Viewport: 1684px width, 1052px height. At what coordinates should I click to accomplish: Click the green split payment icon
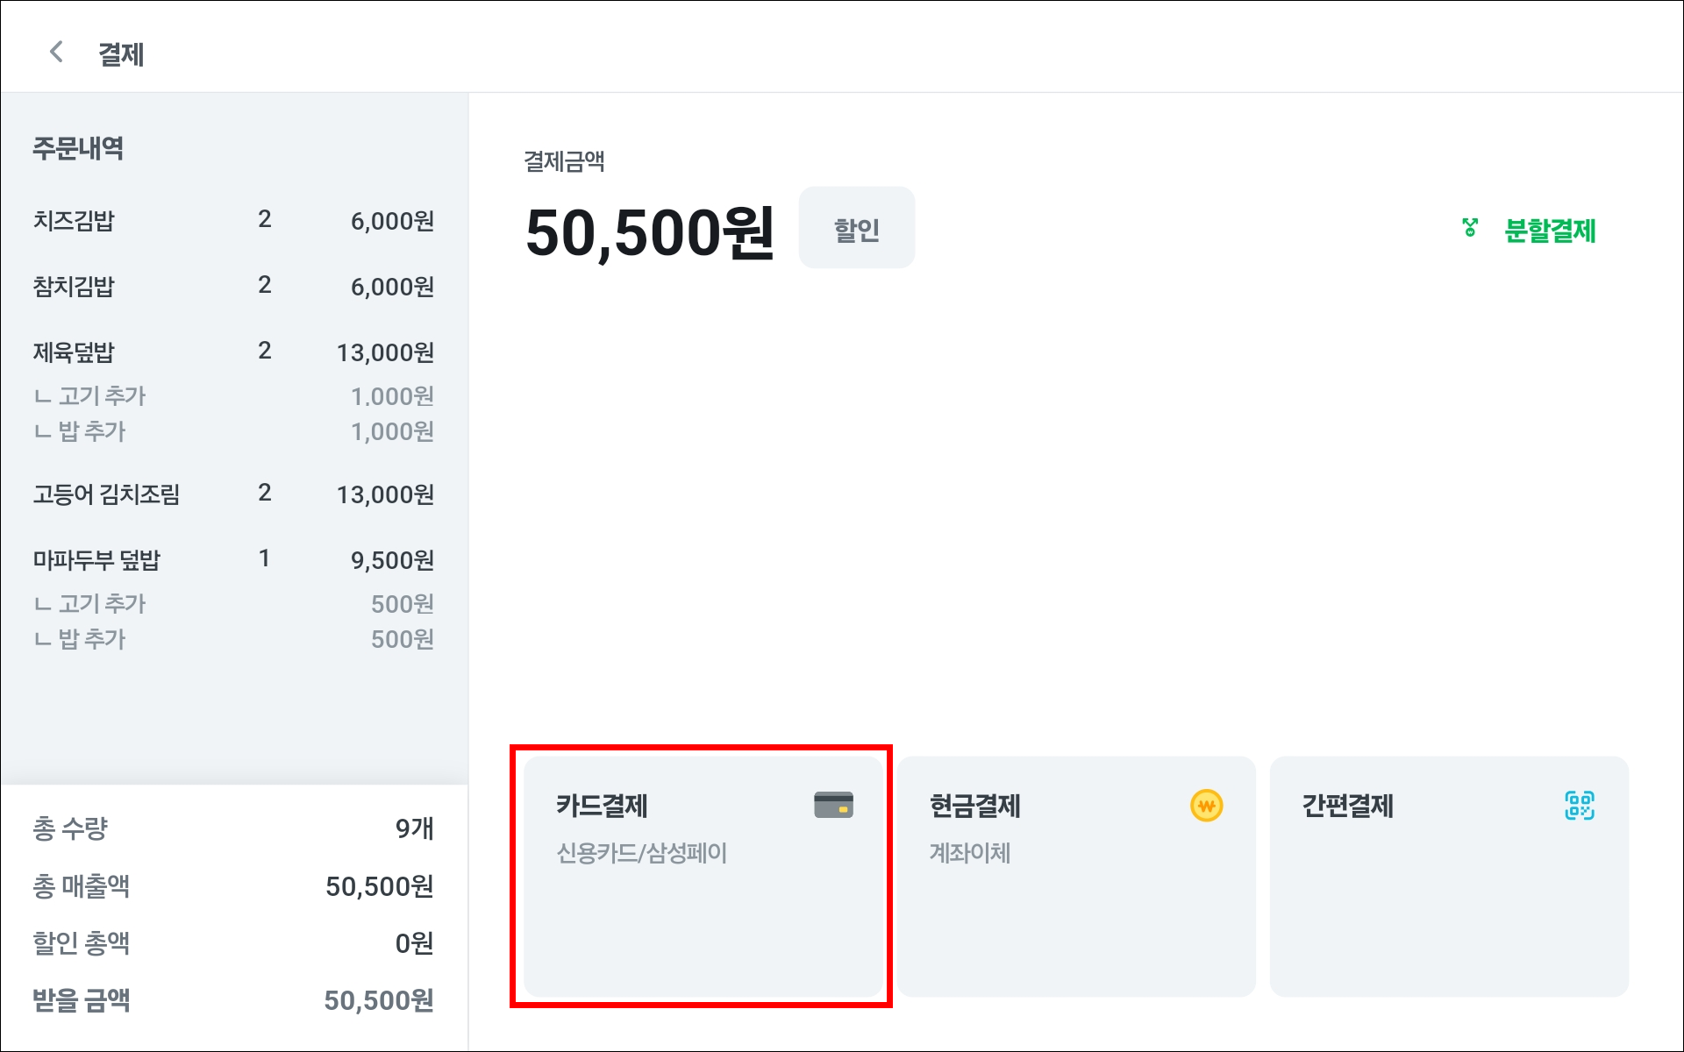(x=1471, y=229)
